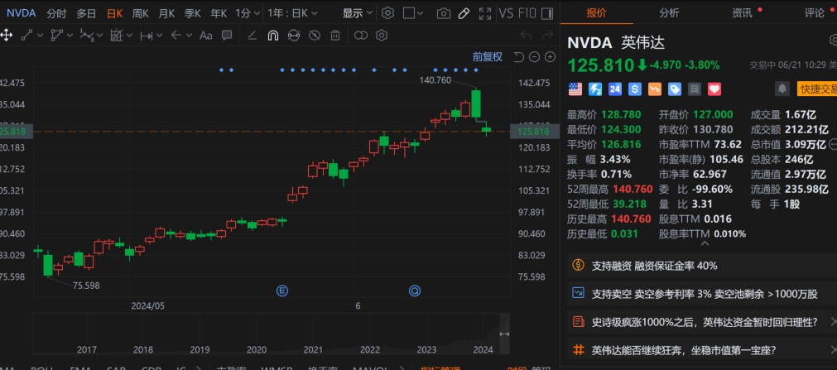The height and width of the screenshot is (370, 837).
Task: Open the chart layout square dropdown
Action: click(x=413, y=13)
